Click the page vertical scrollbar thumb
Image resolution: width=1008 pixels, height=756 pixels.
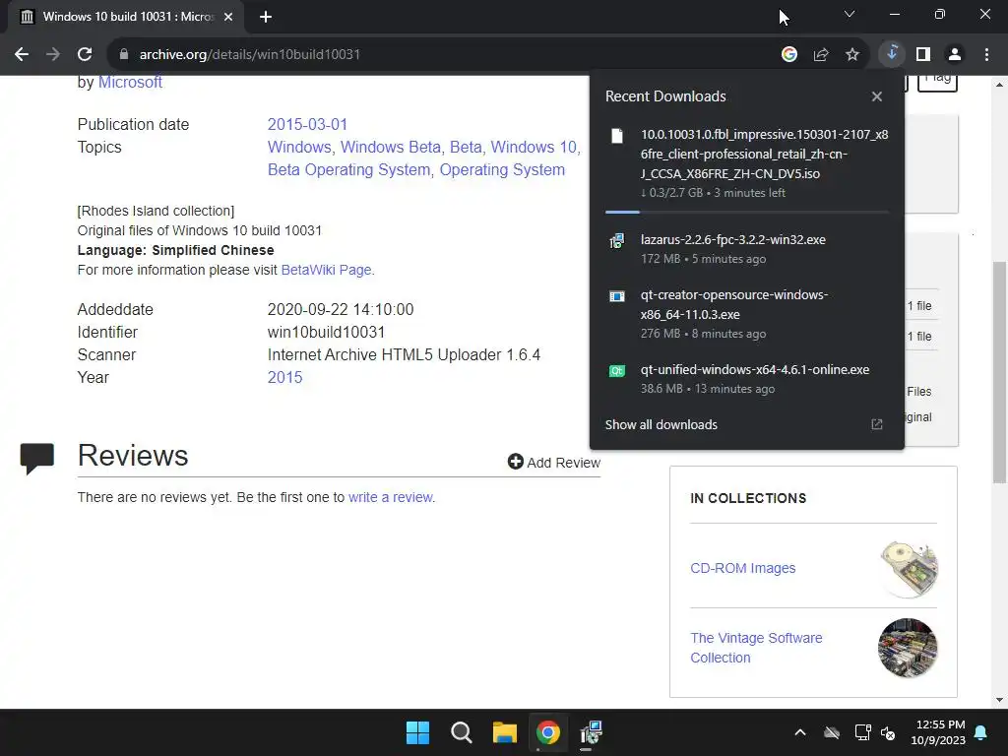point(999,372)
